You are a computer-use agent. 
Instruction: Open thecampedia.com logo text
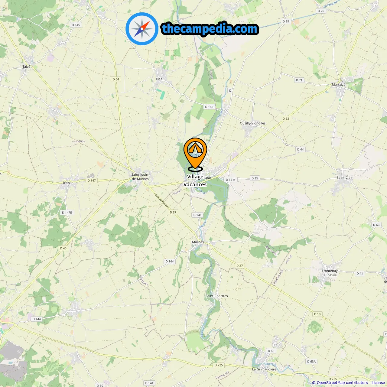tap(210, 29)
